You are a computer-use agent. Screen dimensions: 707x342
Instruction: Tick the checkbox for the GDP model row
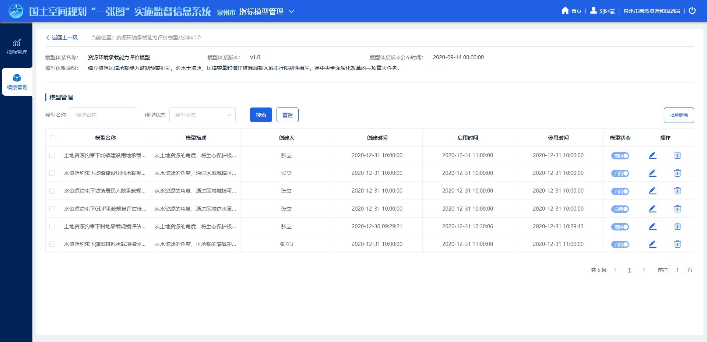[52, 209]
